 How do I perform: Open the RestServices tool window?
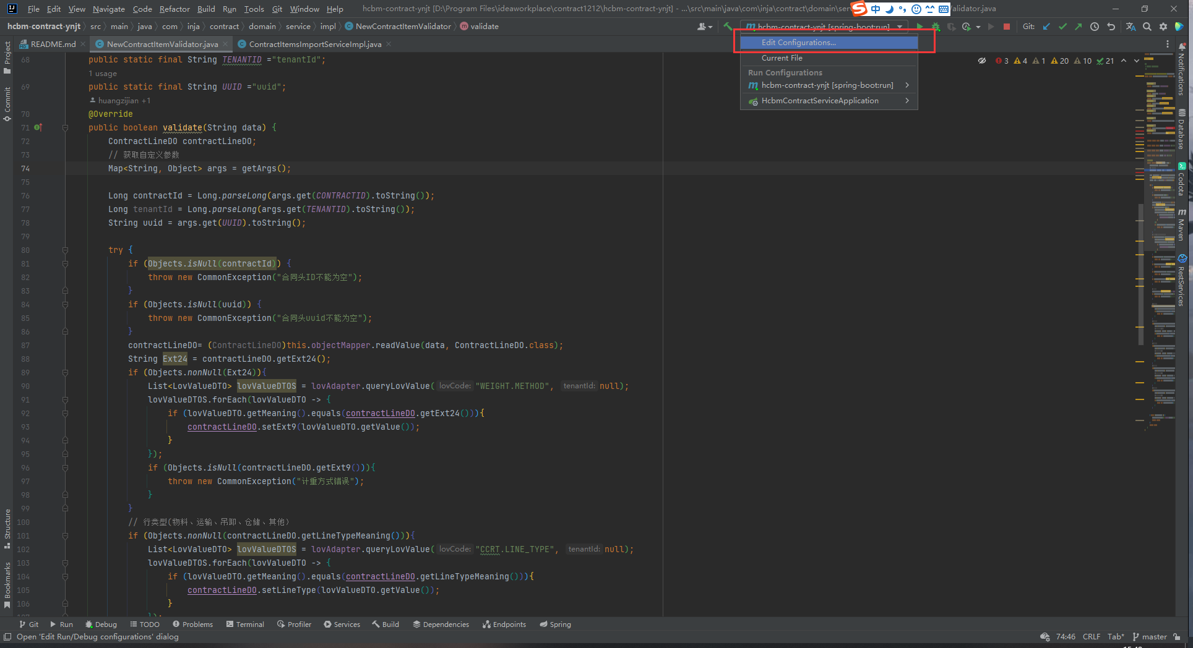pos(1182,281)
